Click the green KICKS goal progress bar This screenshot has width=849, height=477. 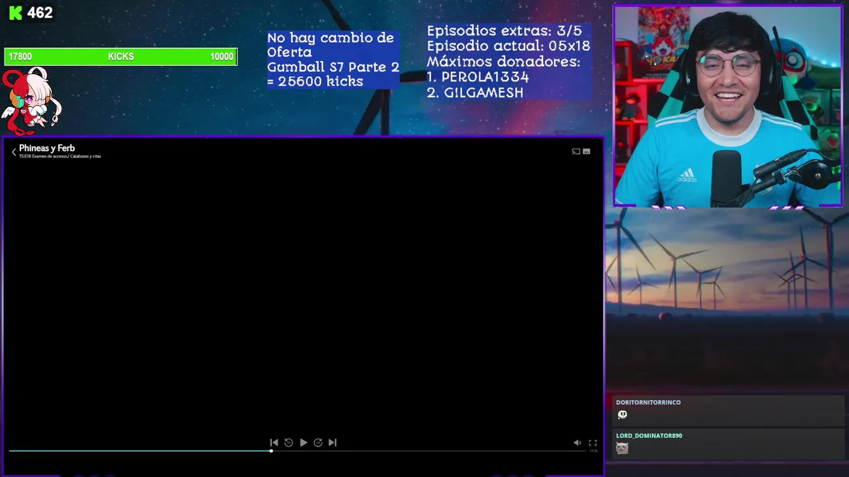[121, 56]
